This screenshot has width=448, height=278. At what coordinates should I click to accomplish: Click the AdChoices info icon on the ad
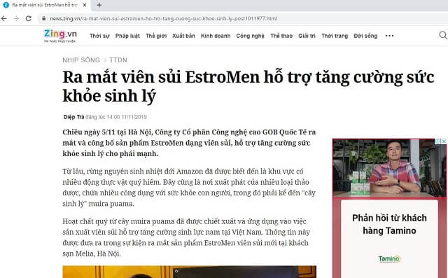[x=439, y=141]
